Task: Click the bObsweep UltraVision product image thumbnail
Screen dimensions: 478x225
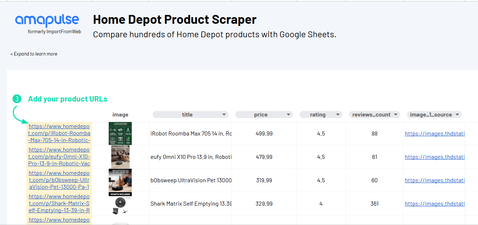Action: tap(120, 180)
